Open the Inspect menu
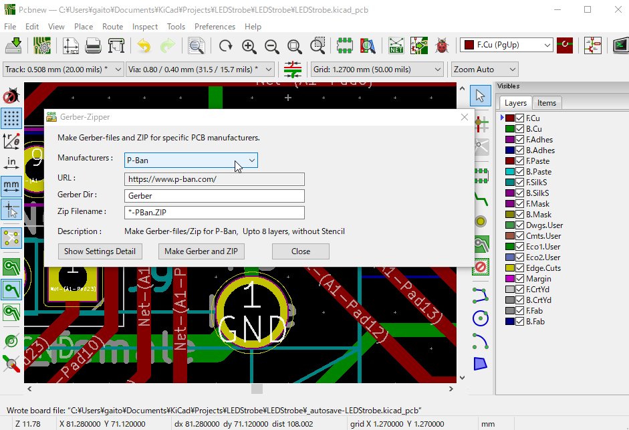 point(145,27)
